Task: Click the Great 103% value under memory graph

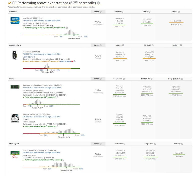Action: click(x=81, y=169)
